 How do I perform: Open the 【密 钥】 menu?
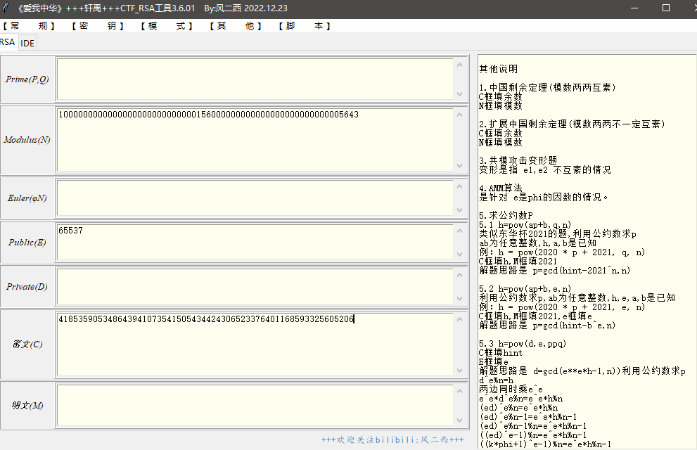pos(98,26)
